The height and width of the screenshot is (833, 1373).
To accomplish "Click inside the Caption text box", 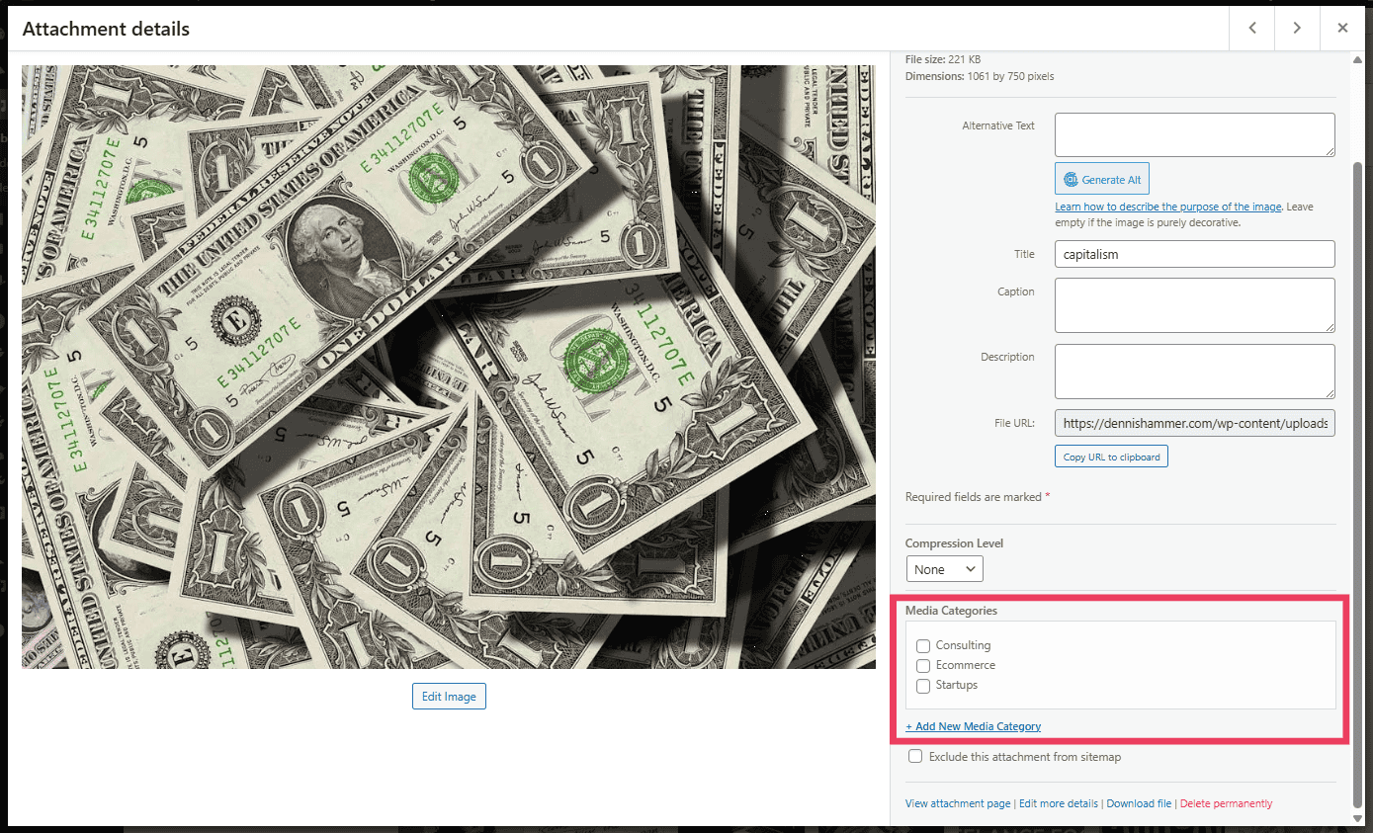I will tap(1194, 304).
